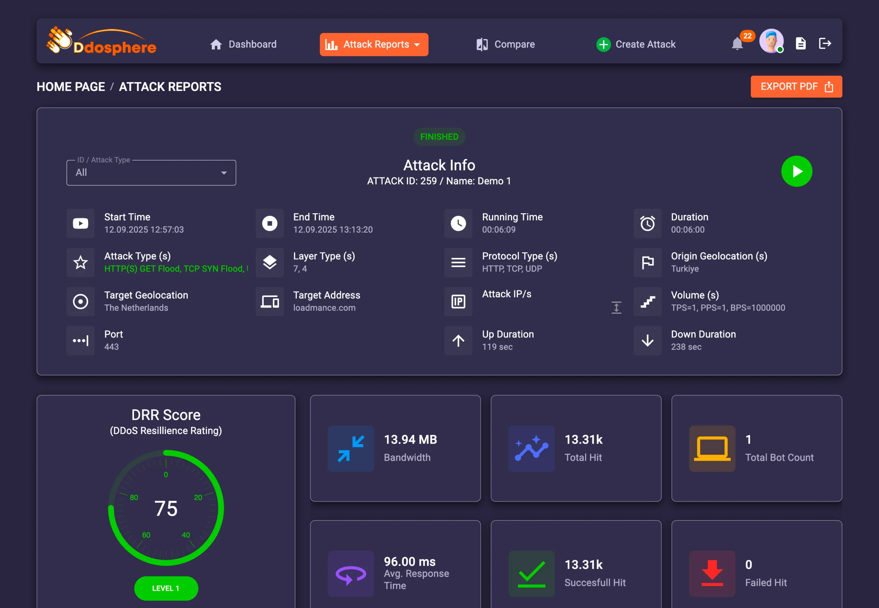
Task: Click the EXPORT PDF button
Action: (x=796, y=87)
